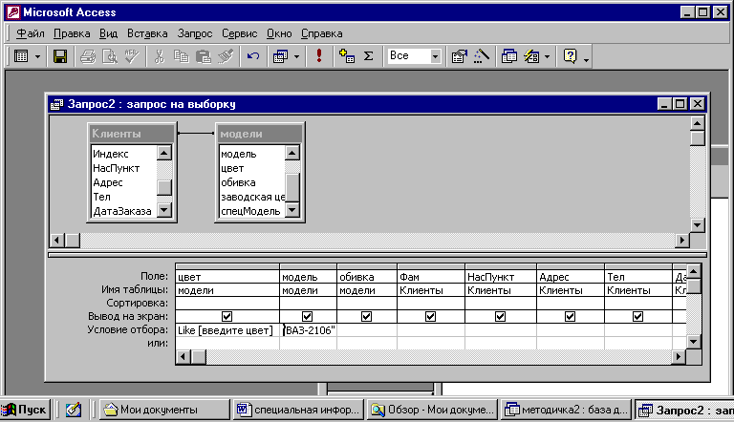Click the quick launch icon beside Пуск
This screenshot has width=734, height=422.
pyautogui.click(x=74, y=410)
